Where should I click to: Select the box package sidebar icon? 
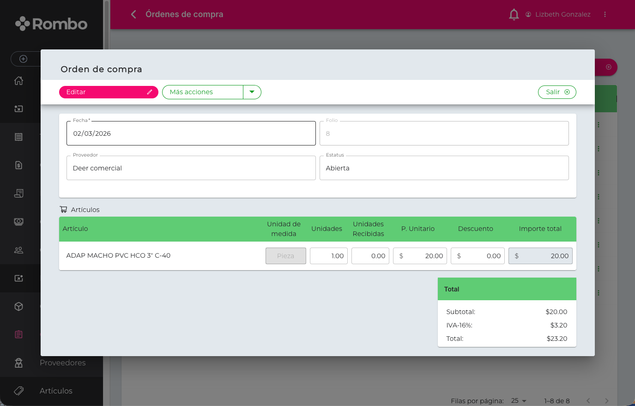coord(18,307)
